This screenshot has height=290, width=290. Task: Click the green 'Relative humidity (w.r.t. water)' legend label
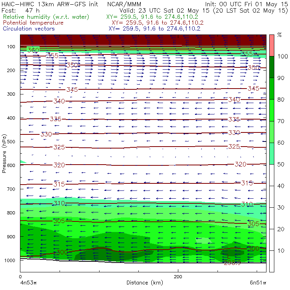46,17
